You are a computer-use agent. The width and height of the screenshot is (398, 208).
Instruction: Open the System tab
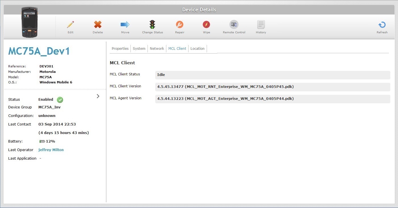click(x=139, y=49)
